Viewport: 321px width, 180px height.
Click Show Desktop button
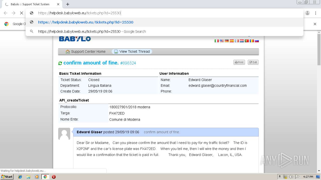tap(318, 177)
